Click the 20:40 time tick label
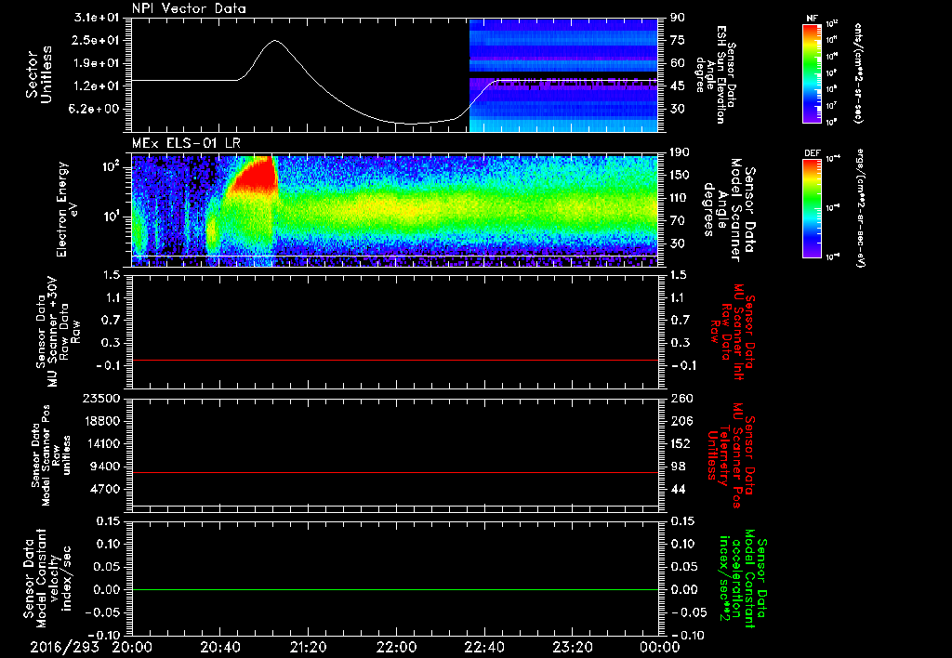The height and width of the screenshot is (658, 952). click(x=219, y=647)
